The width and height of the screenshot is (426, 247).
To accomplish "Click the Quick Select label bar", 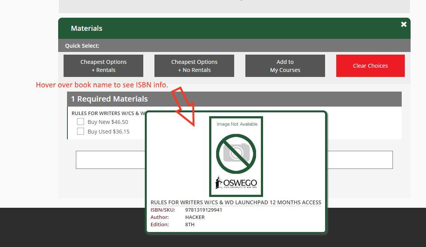I will (82, 45).
